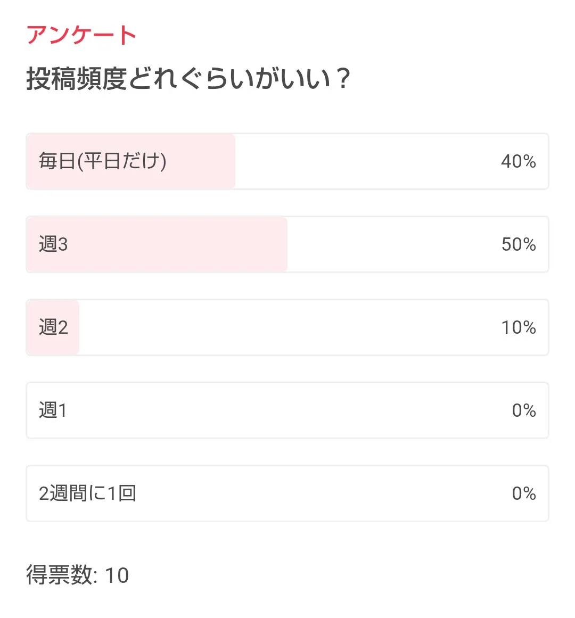Click the 40% result for 毎日(平日だけ)
575x618 pixels.
[x=518, y=161]
